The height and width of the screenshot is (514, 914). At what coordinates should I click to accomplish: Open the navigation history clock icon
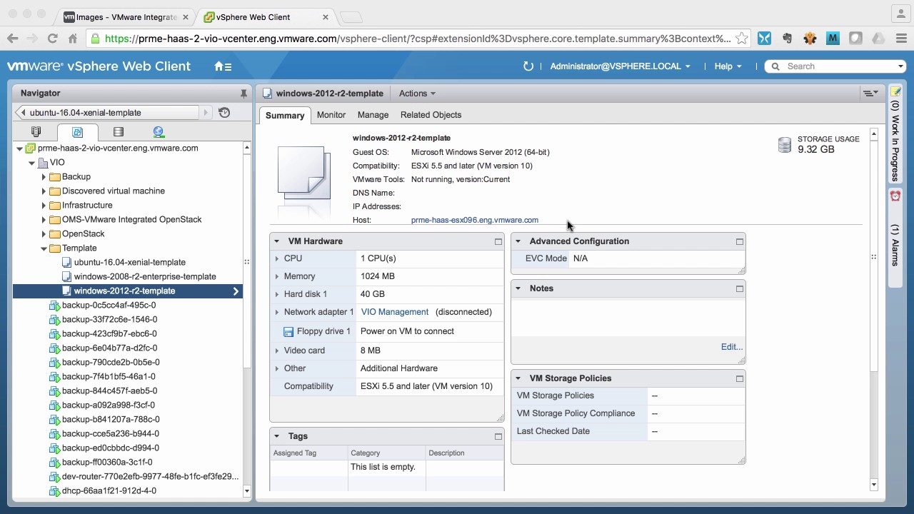tap(224, 112)
